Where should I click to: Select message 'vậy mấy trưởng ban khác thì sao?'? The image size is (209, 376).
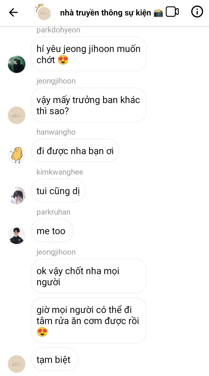click(89, 105)
